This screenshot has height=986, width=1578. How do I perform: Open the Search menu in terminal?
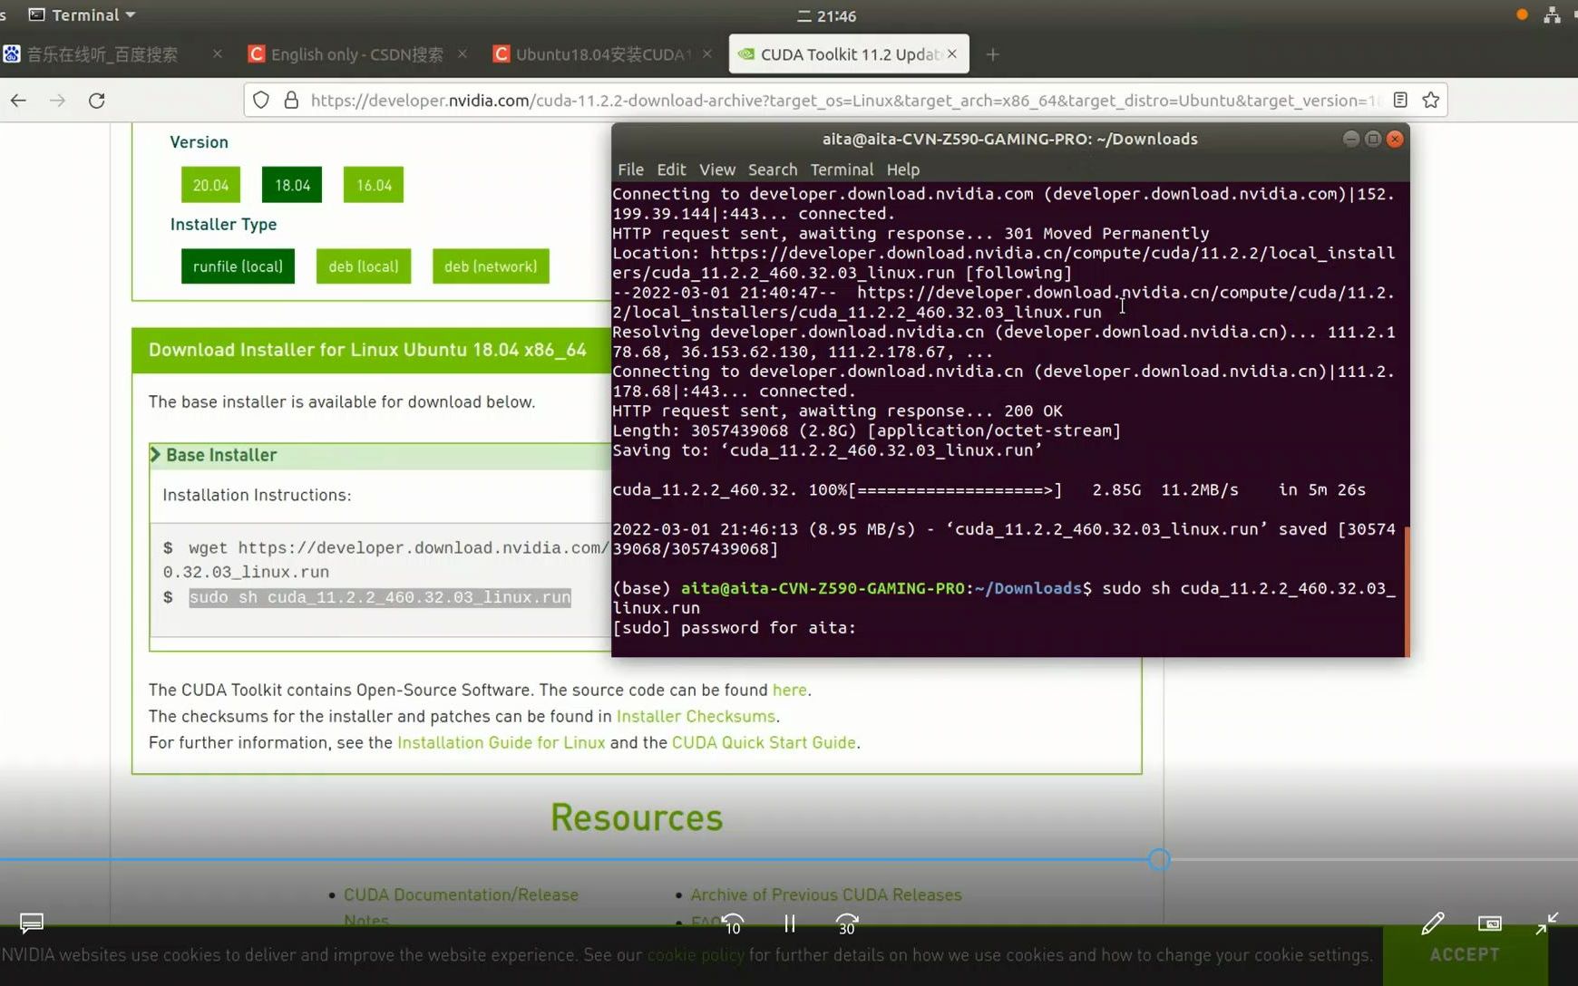click(773, 169)
